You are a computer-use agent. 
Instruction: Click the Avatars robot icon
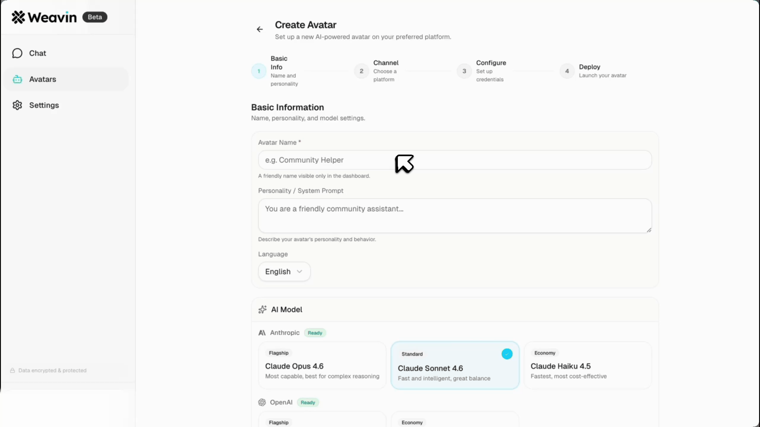tap(17, 79)
